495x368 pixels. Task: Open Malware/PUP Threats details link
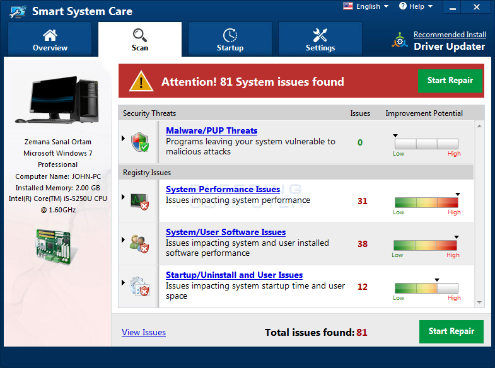click(x=211, y=130)
